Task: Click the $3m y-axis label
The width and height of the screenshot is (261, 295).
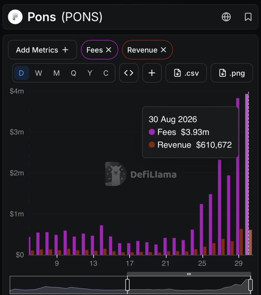Action: (x=17, y=132)
